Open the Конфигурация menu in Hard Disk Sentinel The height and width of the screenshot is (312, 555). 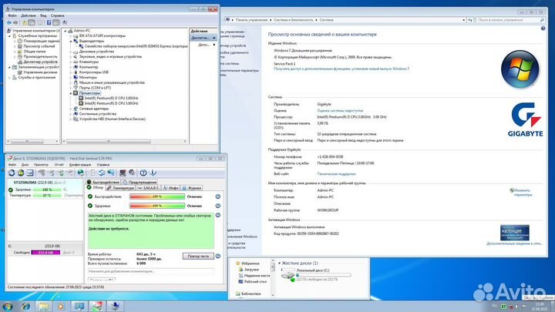click(80, 165)
